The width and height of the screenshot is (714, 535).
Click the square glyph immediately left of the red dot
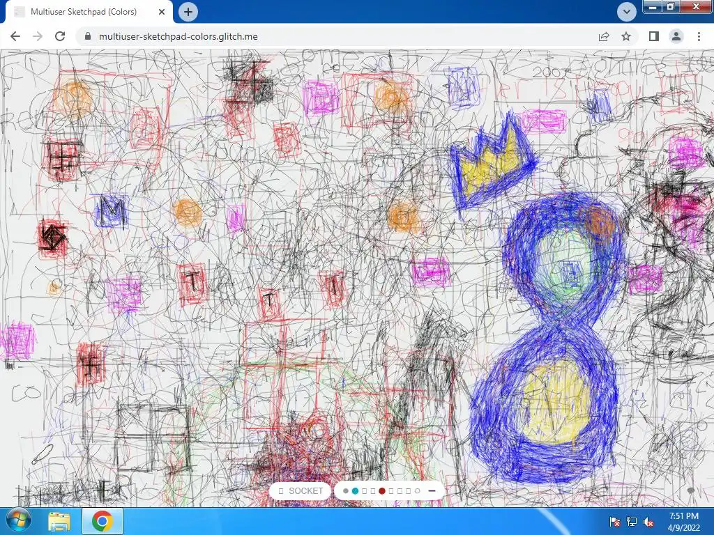pyautogui.click(x=373, y=491)
